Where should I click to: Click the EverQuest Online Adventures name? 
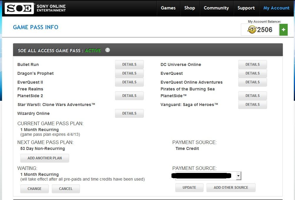[x=191, y=82]
